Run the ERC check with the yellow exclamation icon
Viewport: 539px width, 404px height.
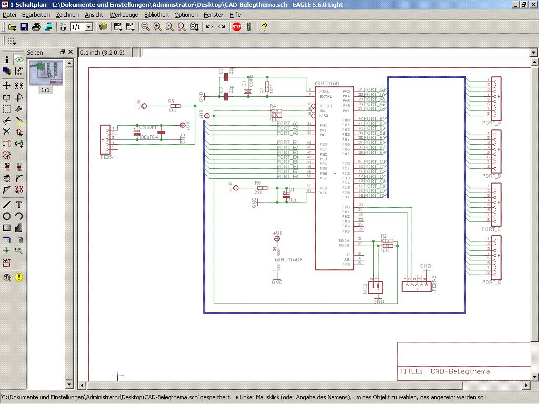point(19,277)
